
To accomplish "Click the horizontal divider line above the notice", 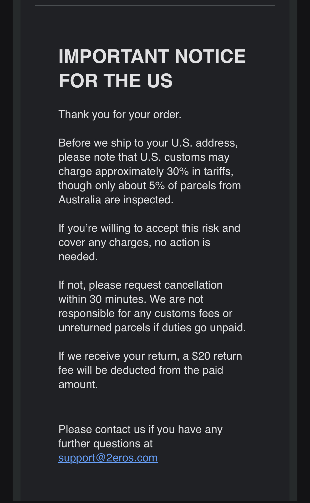I will 155,6.
